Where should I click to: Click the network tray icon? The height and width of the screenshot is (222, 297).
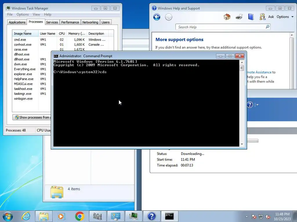[x=261, y=217]
